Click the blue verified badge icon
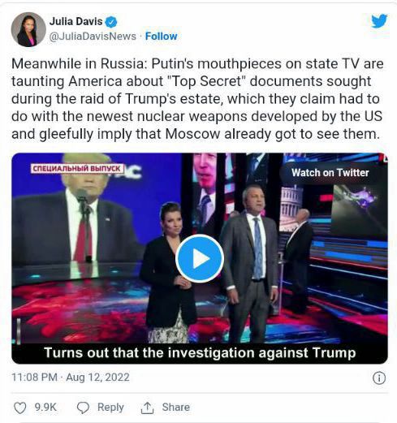This screenshot has height=423, width=397. tap(111, 22)
